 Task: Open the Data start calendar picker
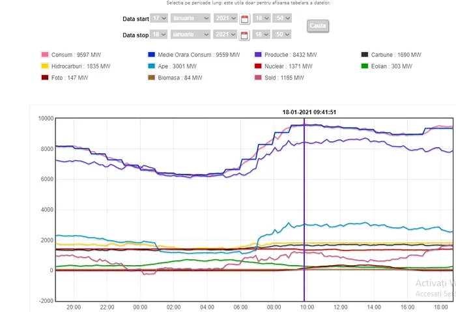[x=245, y=19]
